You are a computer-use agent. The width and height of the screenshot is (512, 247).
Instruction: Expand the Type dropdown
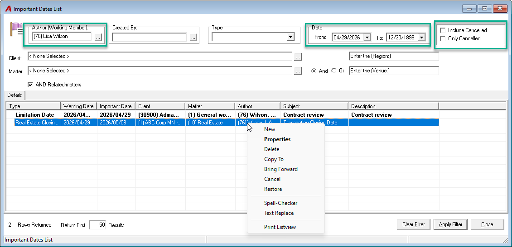pyautogui.click(x=290, y=37)
